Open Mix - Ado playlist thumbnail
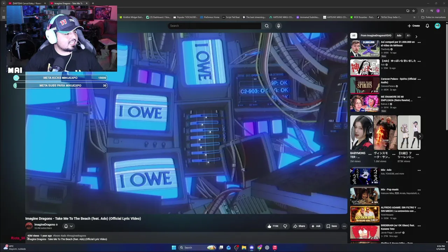The image size is (448, 252). tap(365, 176)
